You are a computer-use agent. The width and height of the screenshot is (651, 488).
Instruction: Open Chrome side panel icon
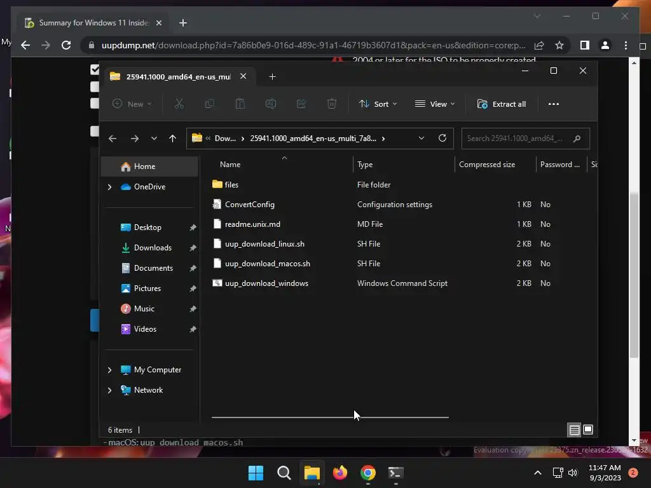click(x=585, y=45)
